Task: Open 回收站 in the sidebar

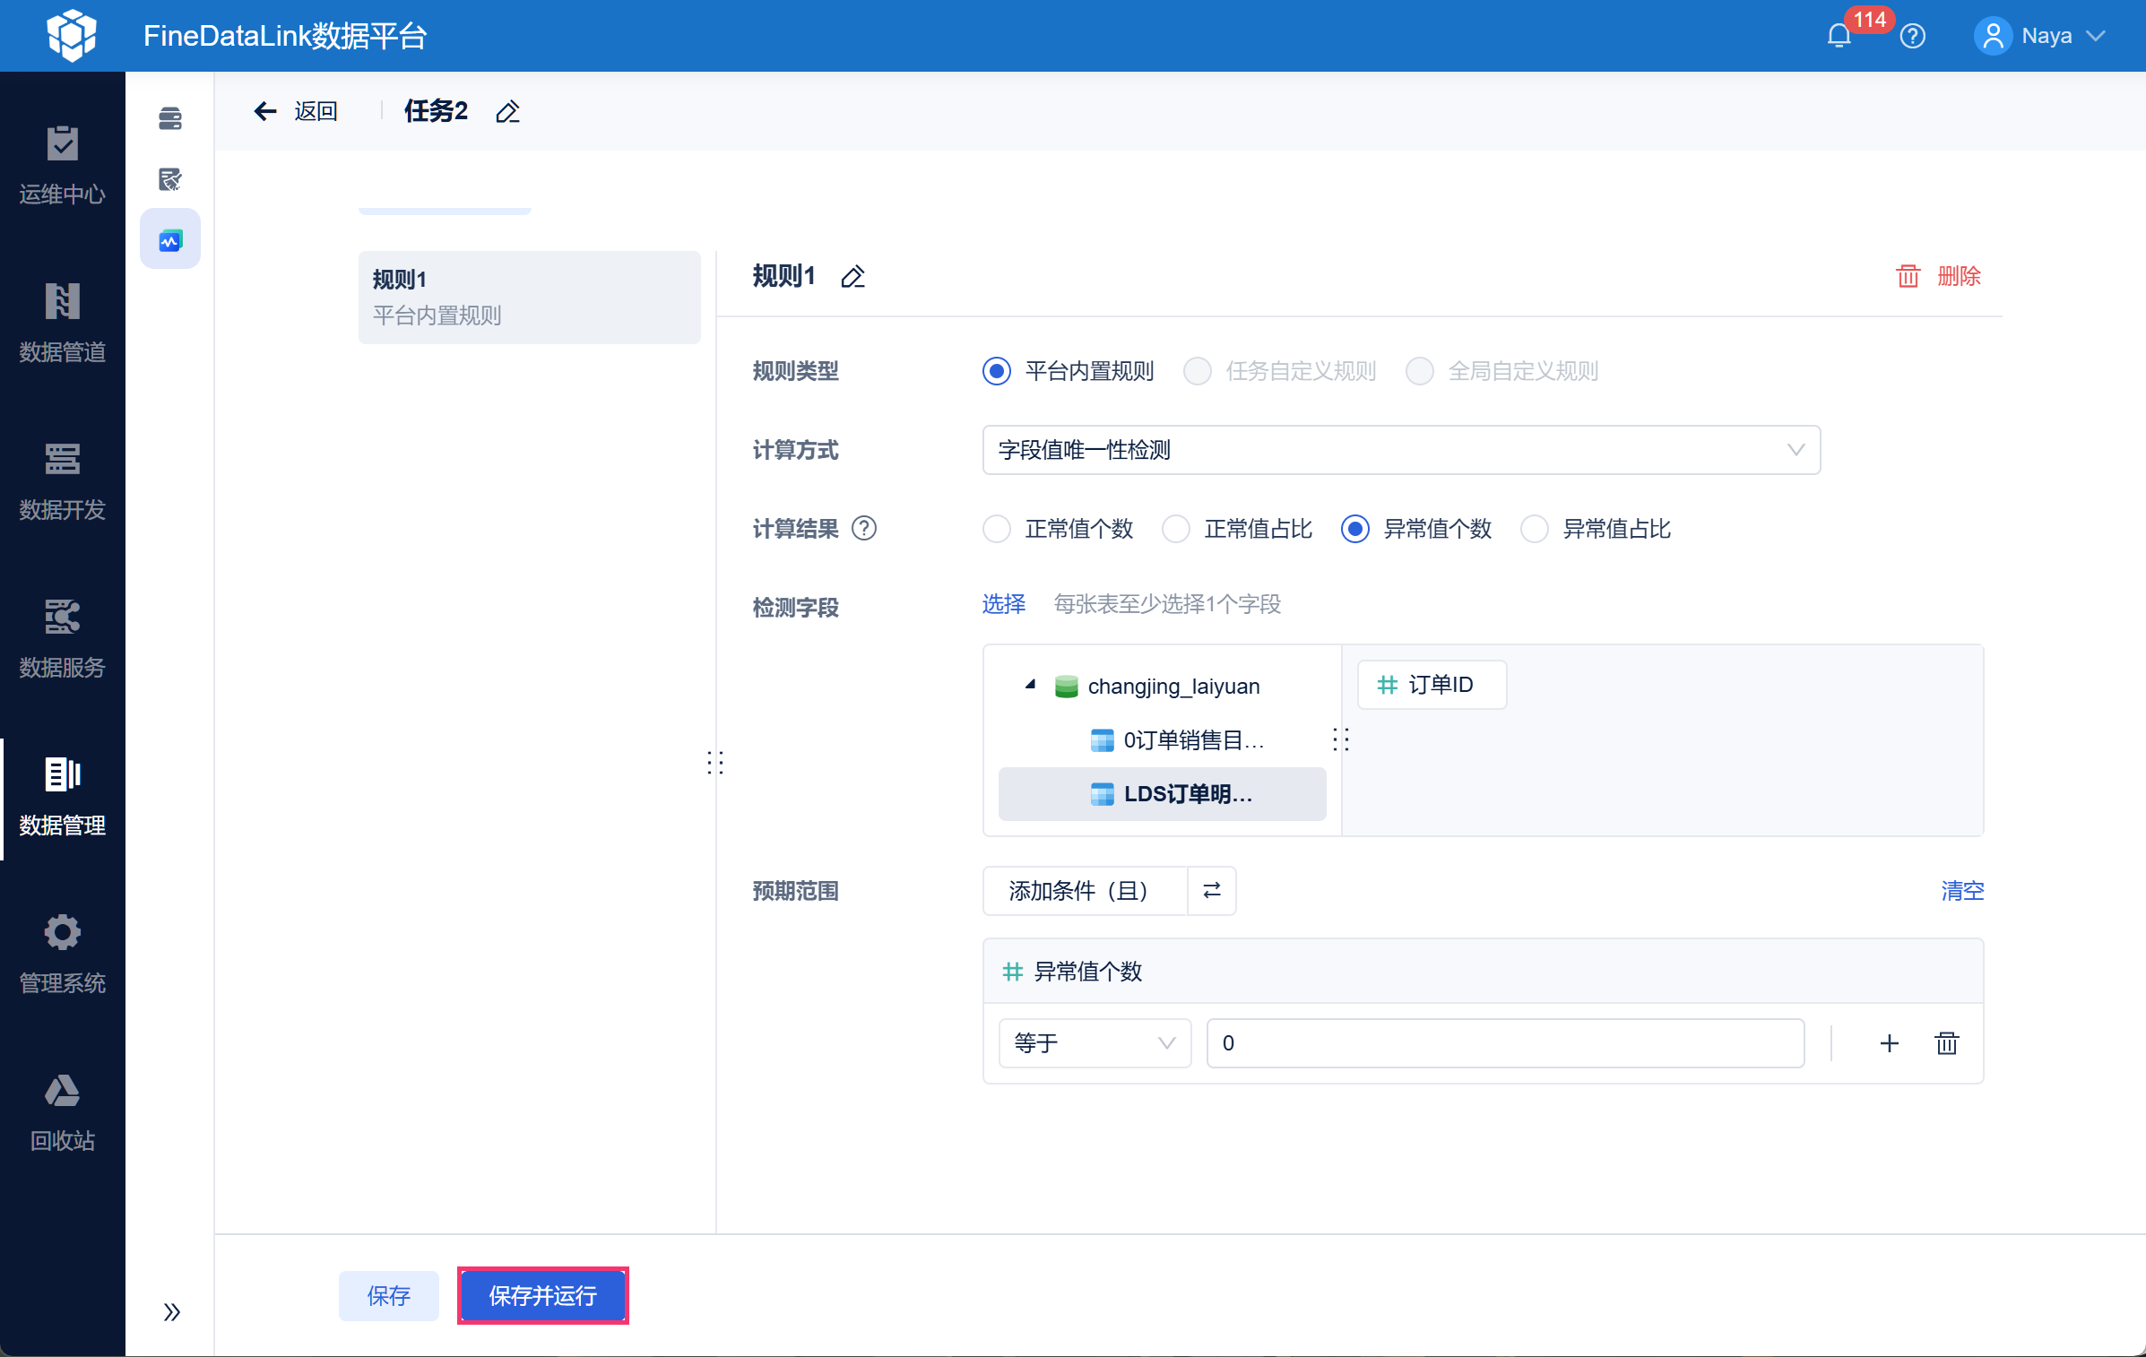Action: pyautogui.click(x=63, y=1112)
